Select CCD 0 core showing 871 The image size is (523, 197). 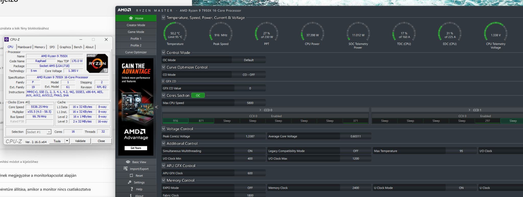pyautogui.click(x=201, y=121)
